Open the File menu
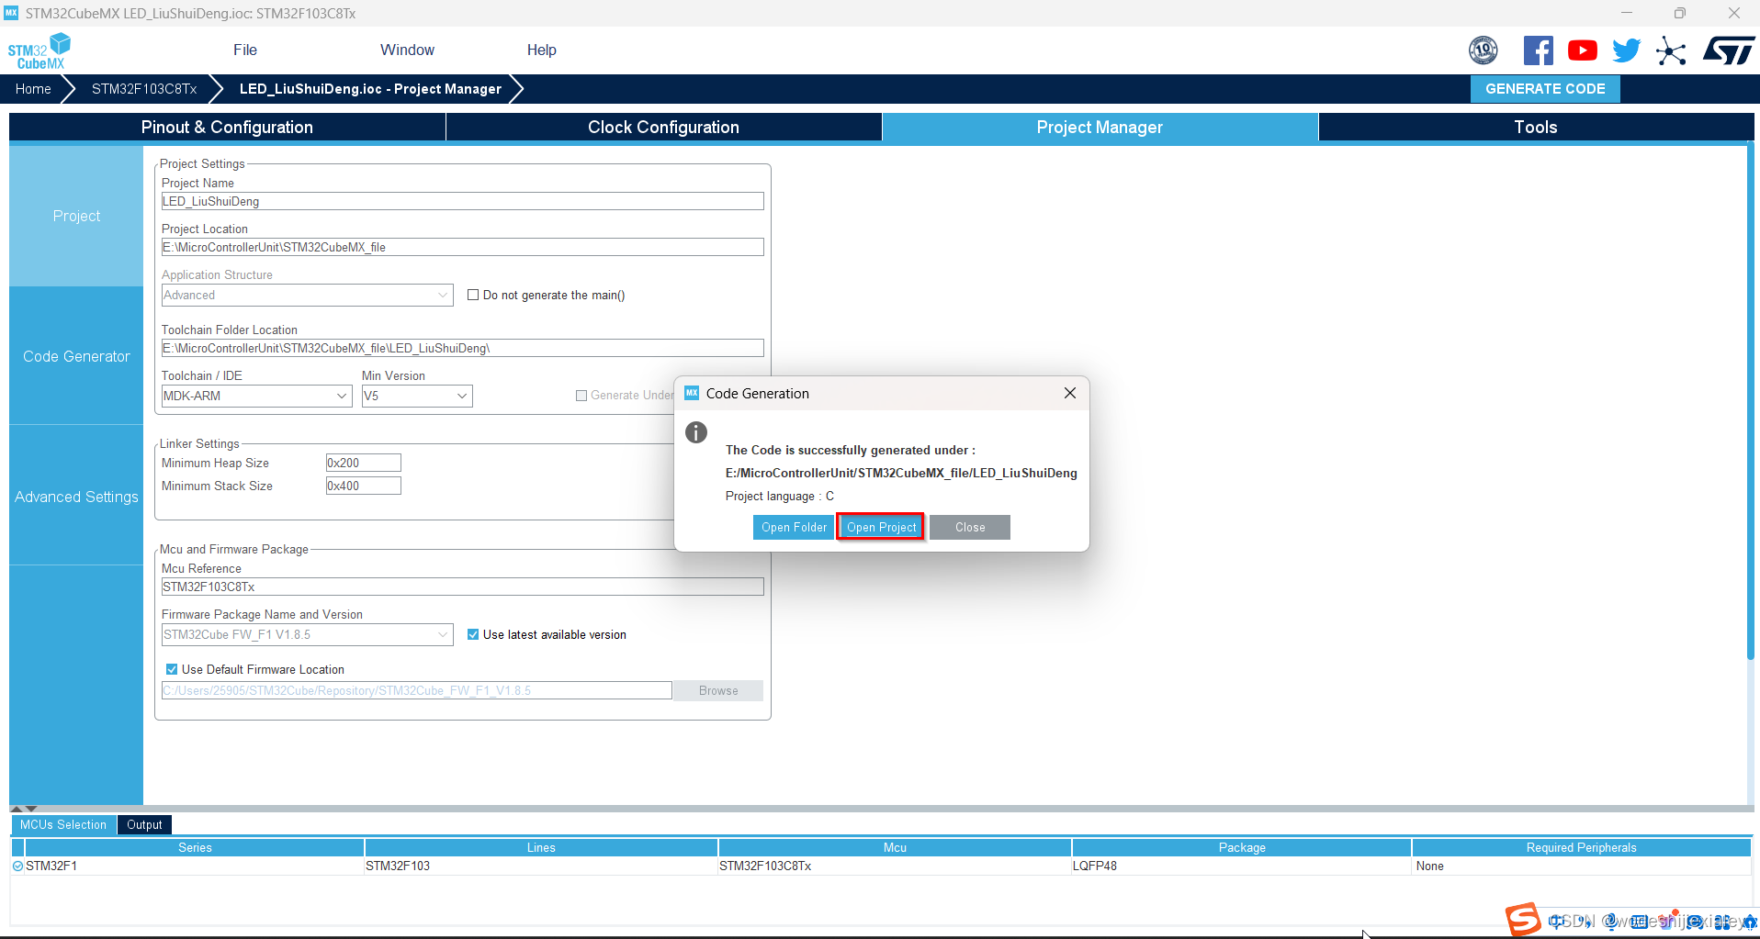Screen dimensions: 1760x939 (245, 50)
